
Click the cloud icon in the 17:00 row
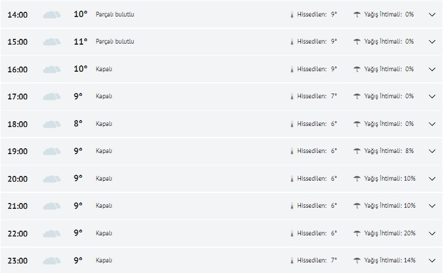pyautogui.click(x=52, y=96)
